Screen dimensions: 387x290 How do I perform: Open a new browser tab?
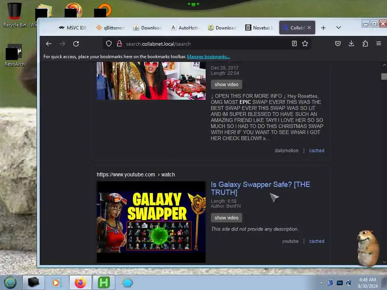(324, 28)
